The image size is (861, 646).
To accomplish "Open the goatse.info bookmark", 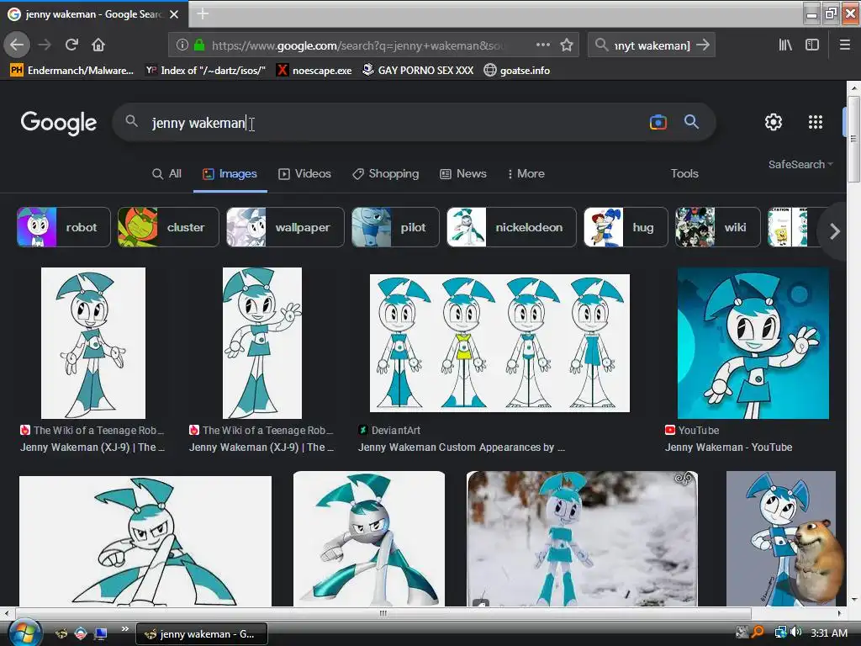I will 517,71.
